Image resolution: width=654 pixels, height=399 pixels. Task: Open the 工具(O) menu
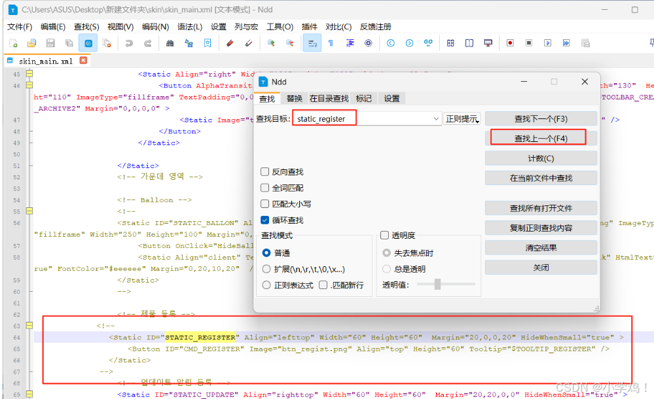coord(280,27)
